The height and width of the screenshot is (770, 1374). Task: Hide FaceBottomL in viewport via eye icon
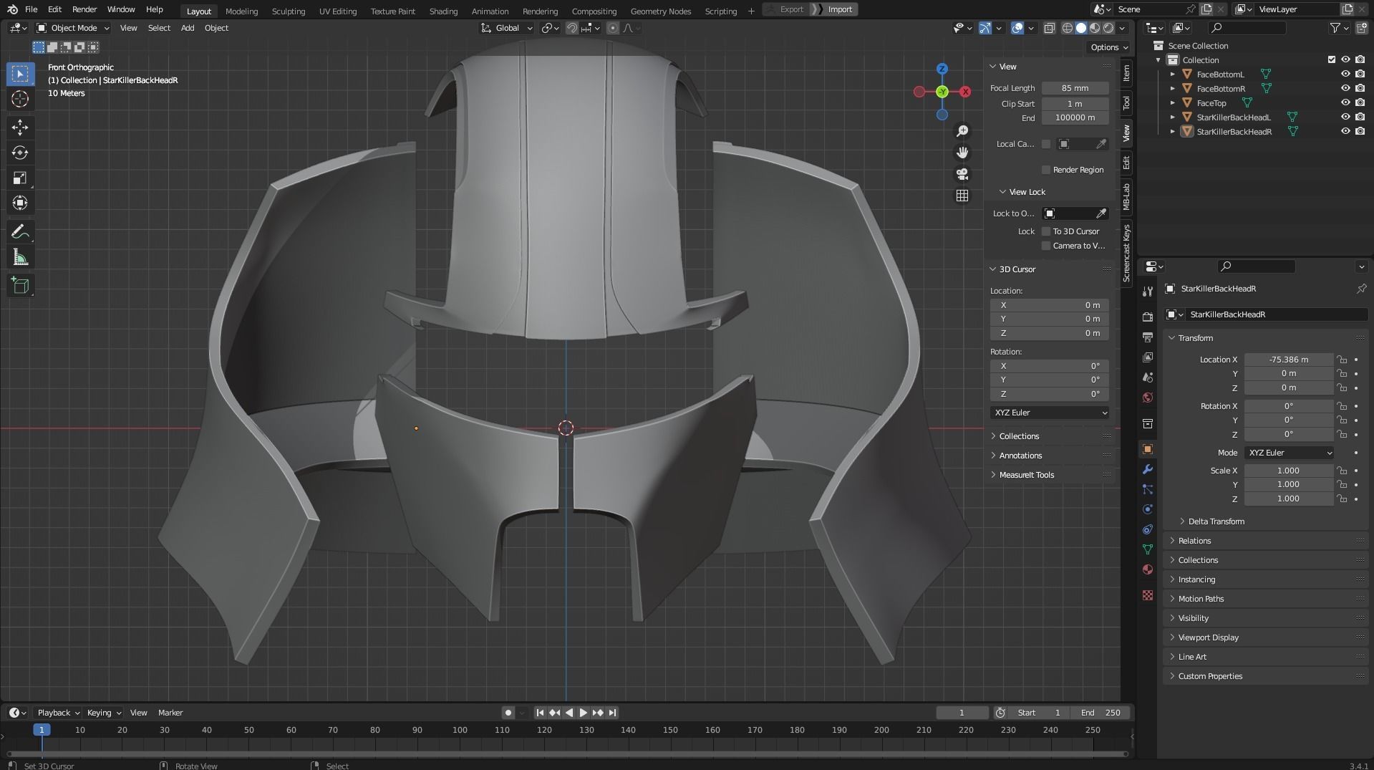[x=1345, y=74]
